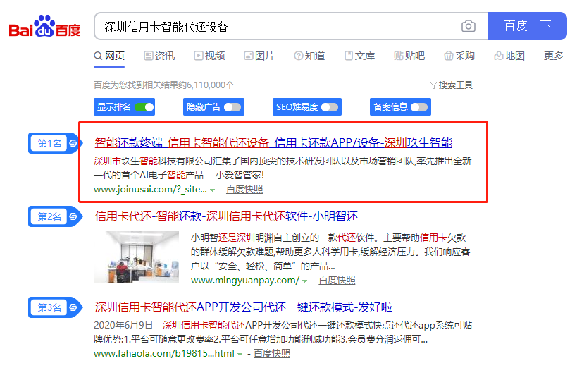The width and height of the screenshot is (577, 368).
Task: Open the 更多 search categories menu
Action: click(554, 56)
